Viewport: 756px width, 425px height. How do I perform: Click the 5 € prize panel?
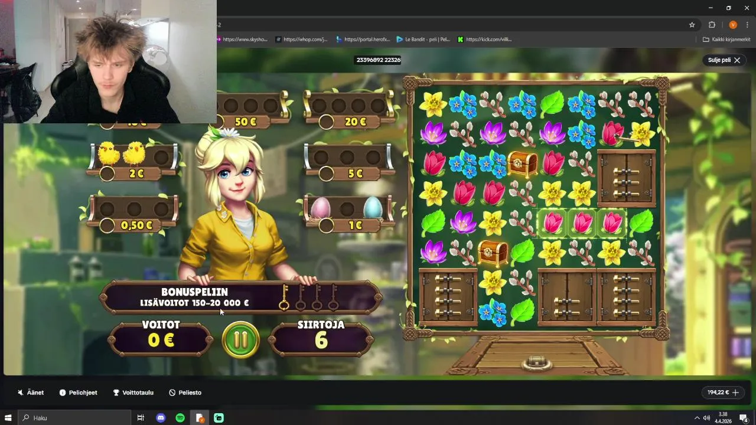pyautogui.click(x=348, y=161)
